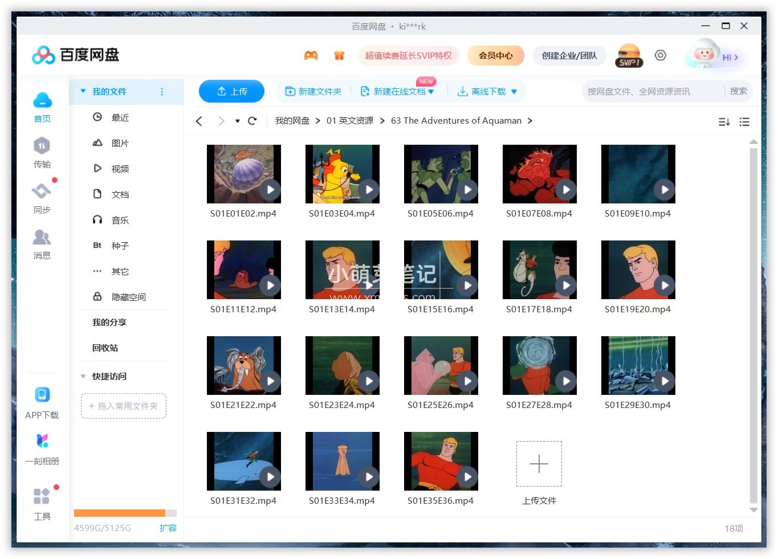Open the 新建在线文档 dropdown arrow
The width and height of the screenshot is (778, 559).
(431, 91)
